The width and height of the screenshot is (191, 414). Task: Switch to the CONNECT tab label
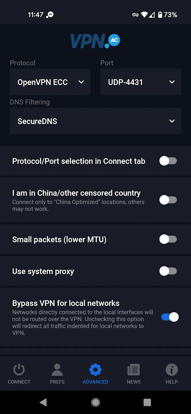(x=19, y=382)
